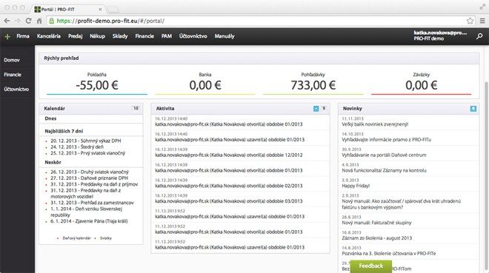Open the katka.novakova user account dropdown

coord(440,36)
